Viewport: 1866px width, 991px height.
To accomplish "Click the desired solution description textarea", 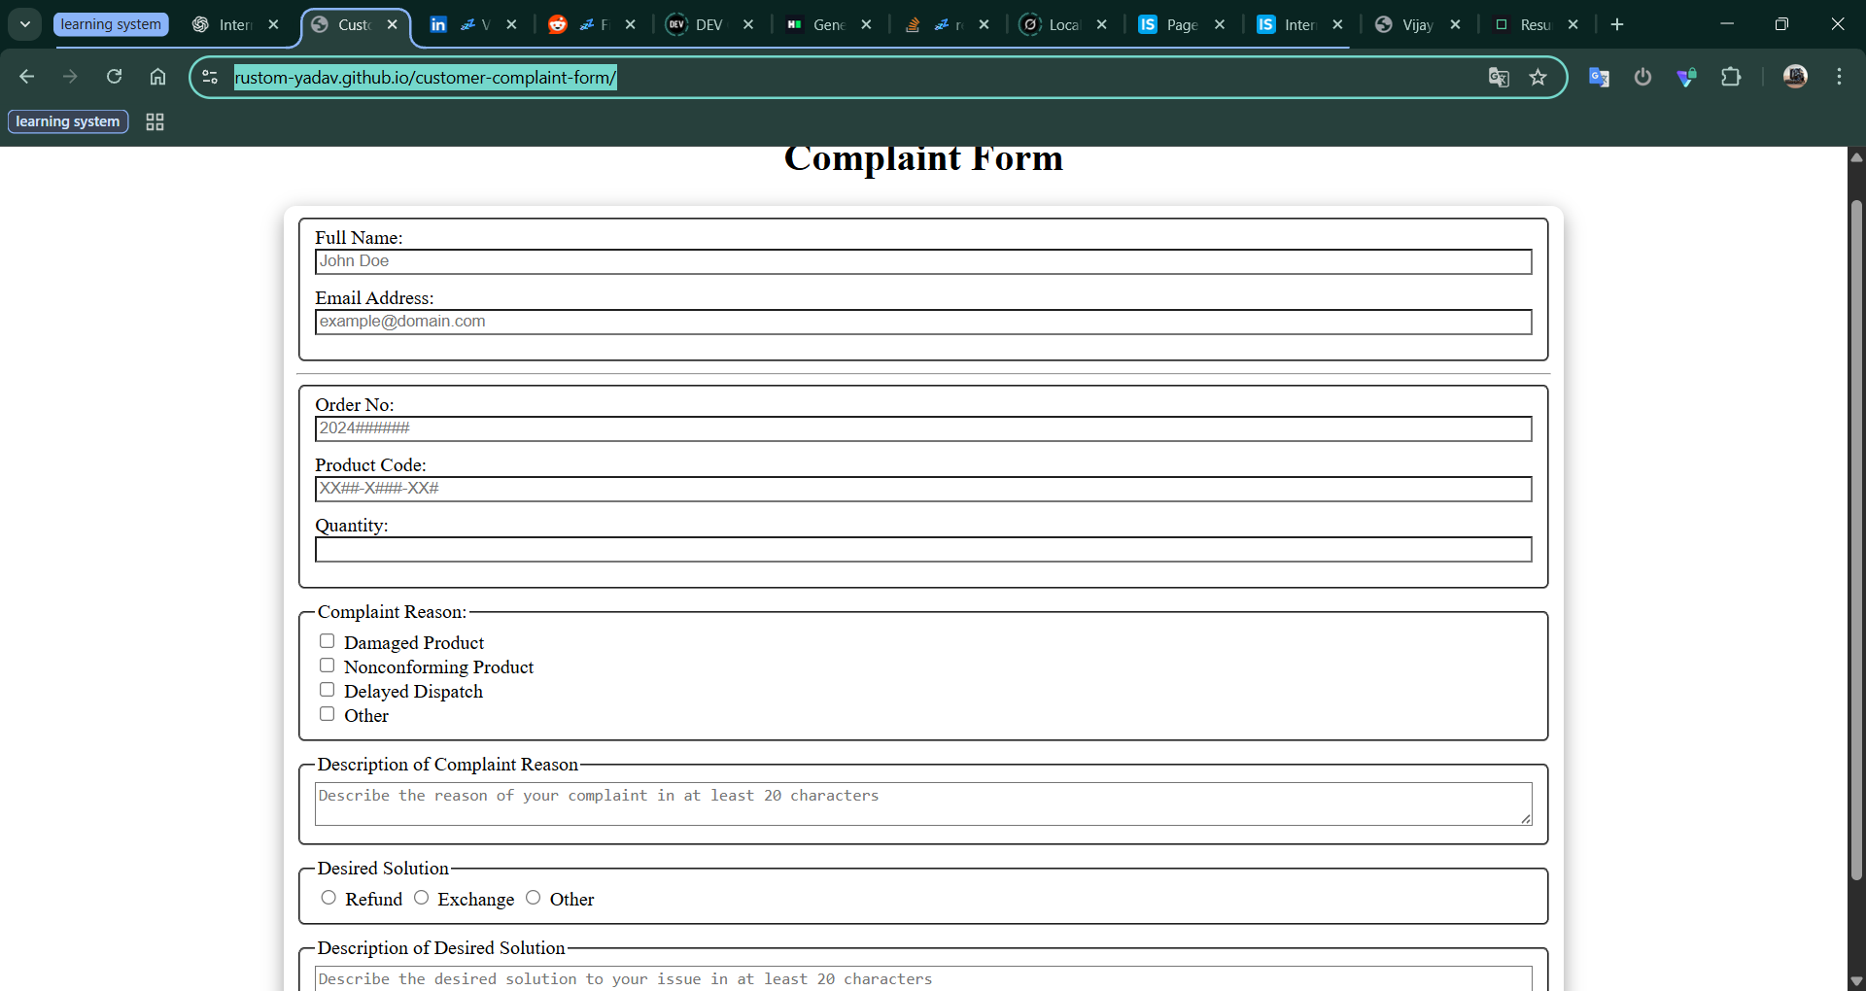I will click(923, 978).
